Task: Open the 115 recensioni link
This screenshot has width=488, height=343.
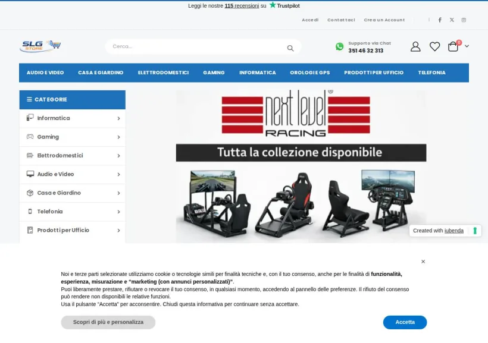Action: coord(242,5)
